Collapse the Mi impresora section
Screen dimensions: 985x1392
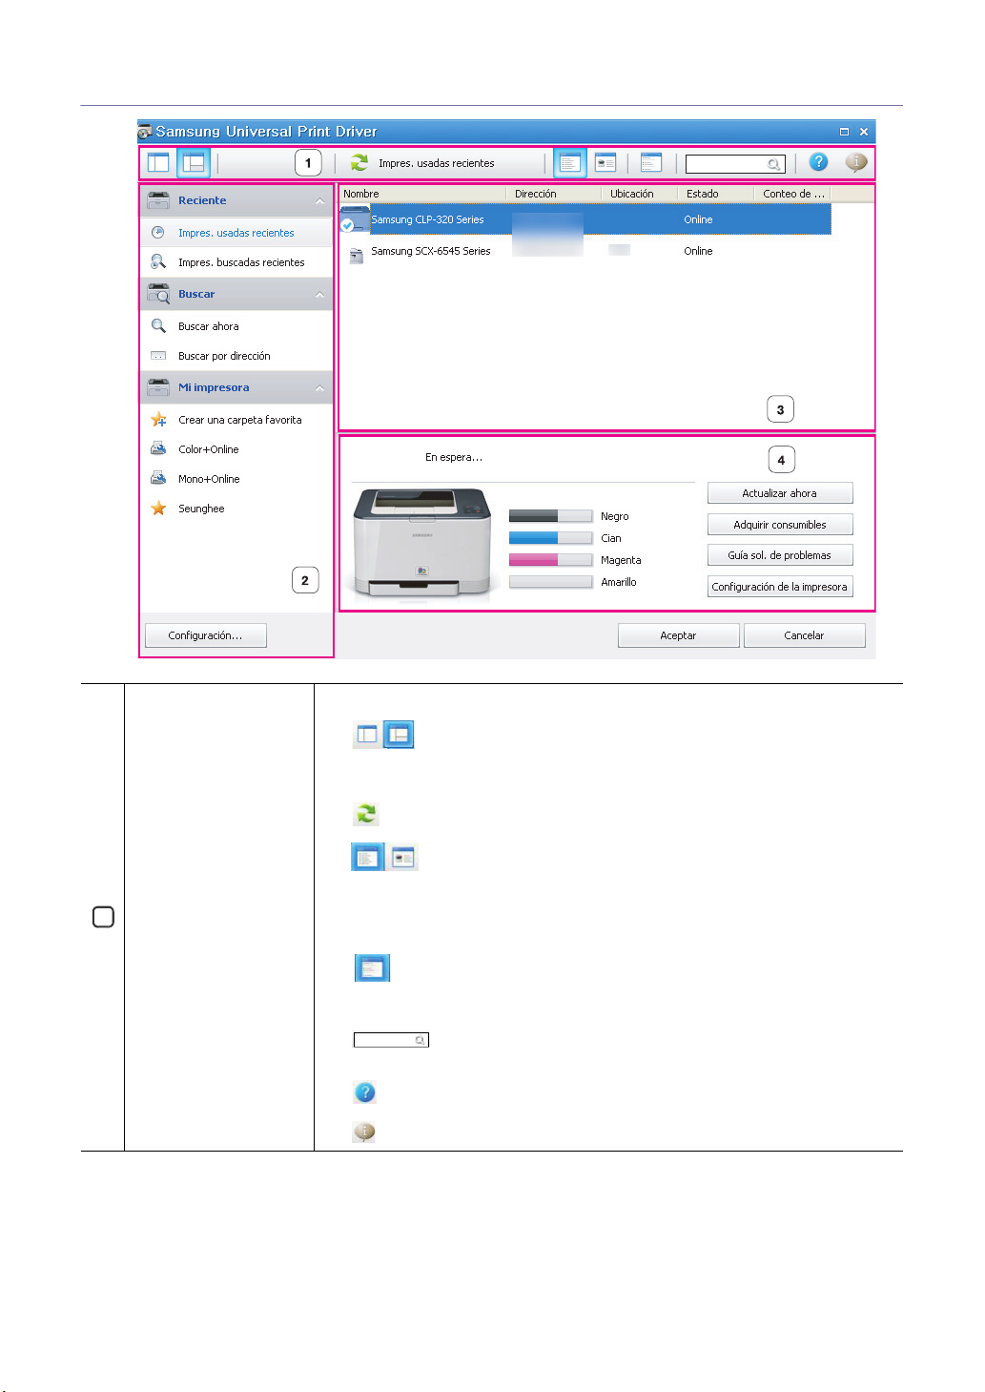click(319, 388)
